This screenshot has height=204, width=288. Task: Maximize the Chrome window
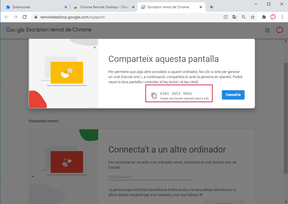point(269,4)
